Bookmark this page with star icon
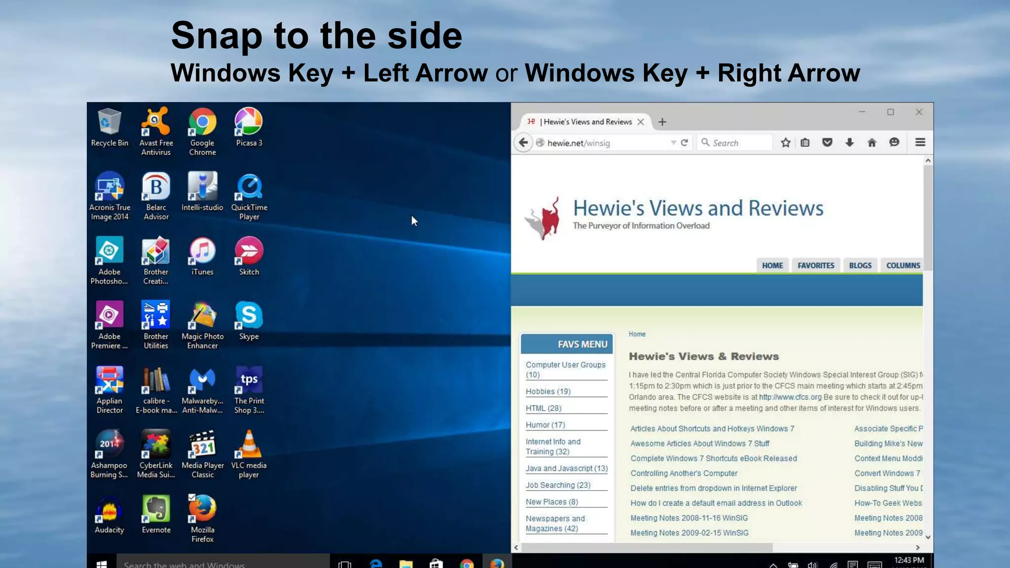Screen dimensions: 1010x568 point(786,143)
